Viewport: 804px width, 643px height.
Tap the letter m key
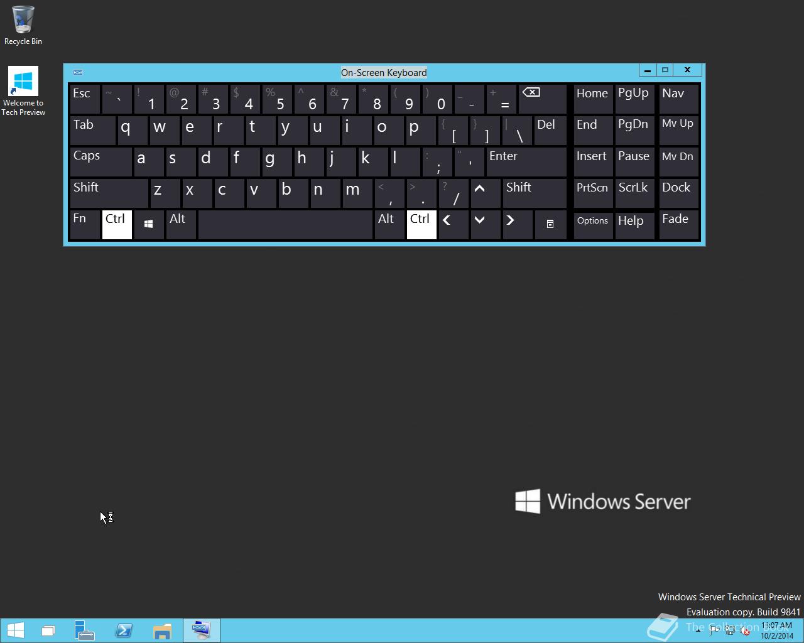(357, 193)
